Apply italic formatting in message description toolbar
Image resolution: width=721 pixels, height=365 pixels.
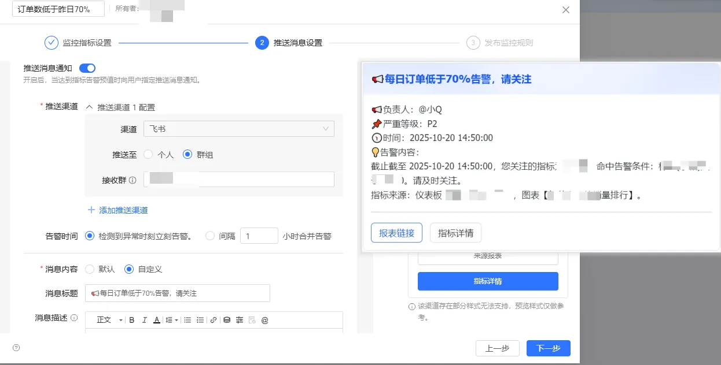(145, 319)
